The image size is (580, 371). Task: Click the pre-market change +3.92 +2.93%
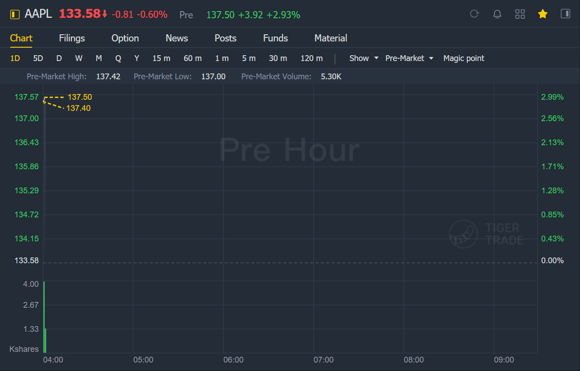tap(269, 15)
